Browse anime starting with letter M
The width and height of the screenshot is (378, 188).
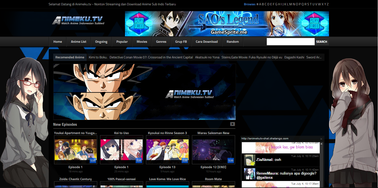pos(291,4)
